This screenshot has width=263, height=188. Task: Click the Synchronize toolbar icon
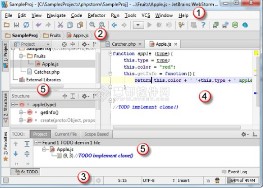[x=26, y=25]
